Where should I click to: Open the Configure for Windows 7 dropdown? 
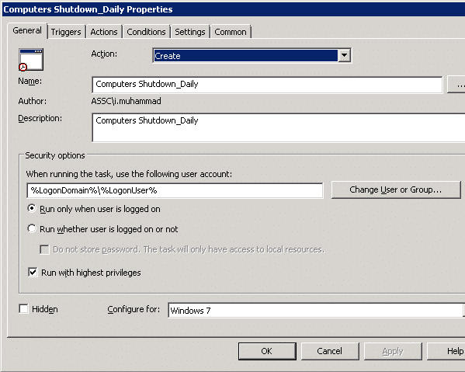pyautogui.click(x=316, y=311)
